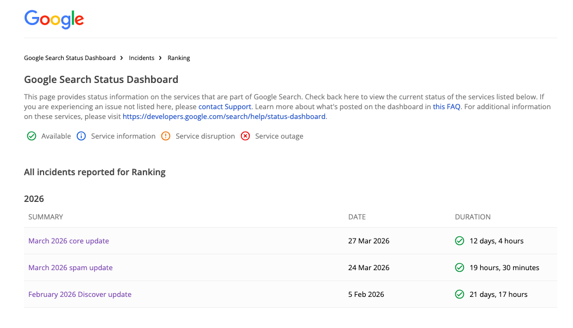Click the DURATION column header
The width and height of the screenshot is (573, 328).
(473, 217)
